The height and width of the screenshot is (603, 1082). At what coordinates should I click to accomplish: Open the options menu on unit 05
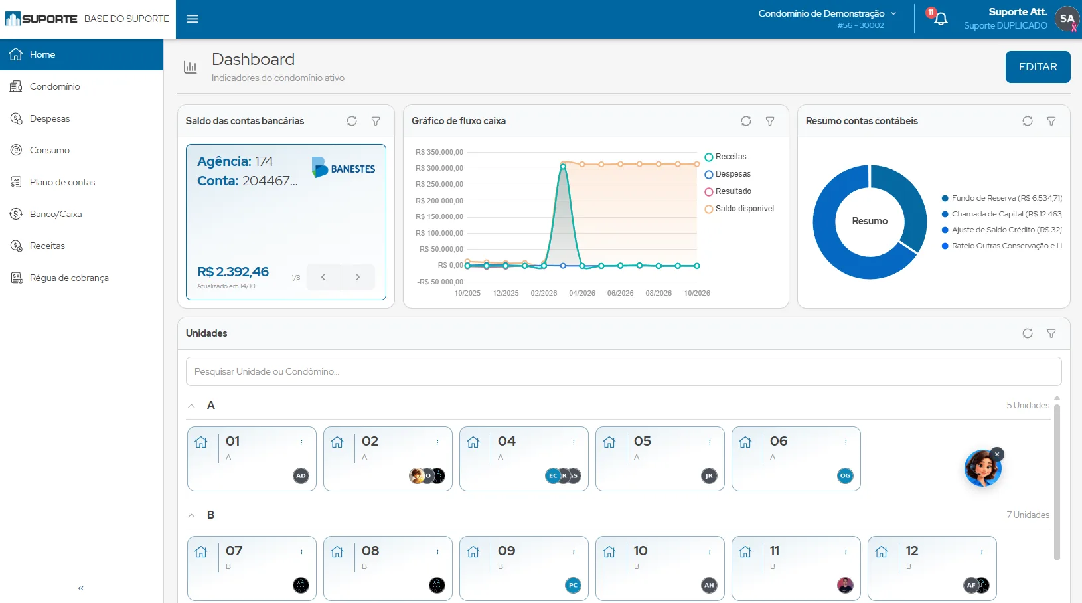tap(710, 442)
